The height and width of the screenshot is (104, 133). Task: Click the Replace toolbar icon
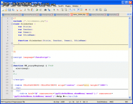tap(49, 10)
